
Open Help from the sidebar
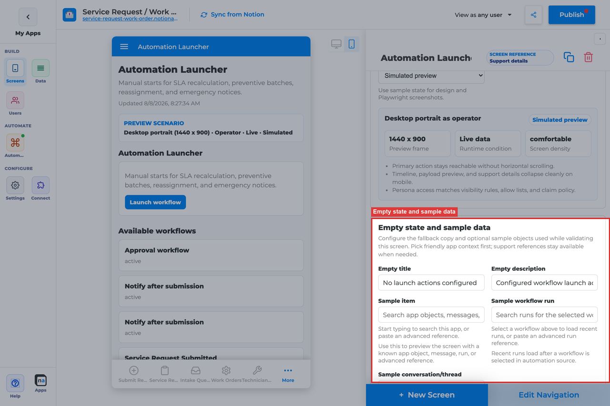(15, 386)
